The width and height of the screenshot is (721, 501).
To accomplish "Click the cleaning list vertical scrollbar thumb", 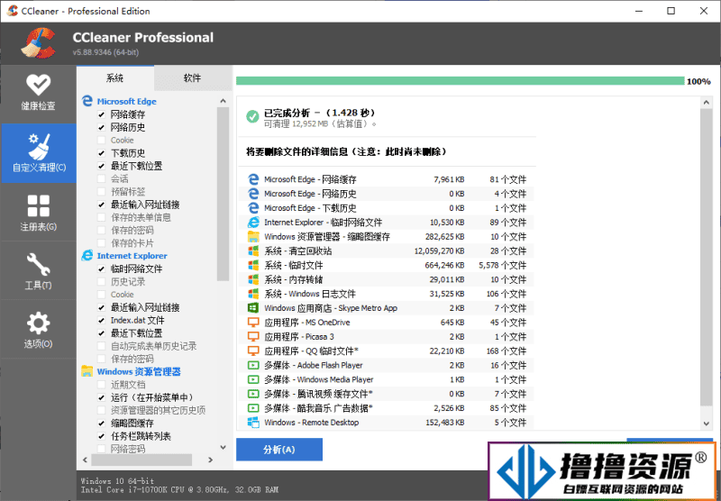I will click(223, 194).
